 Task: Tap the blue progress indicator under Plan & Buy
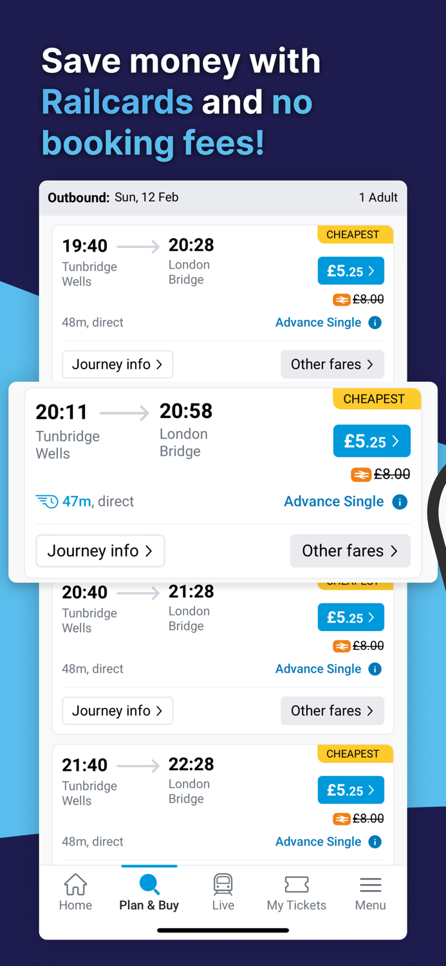[149, 866]
